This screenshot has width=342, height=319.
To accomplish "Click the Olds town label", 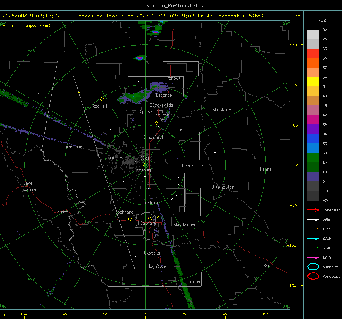I will pyautogui.click(x=145, y=158).
